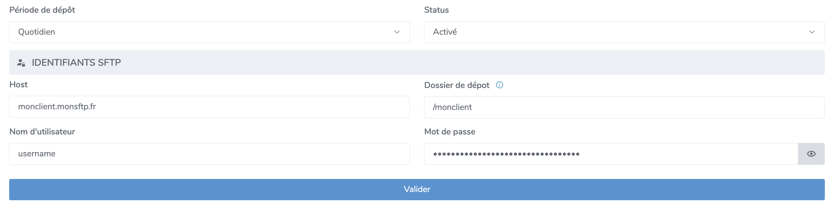
Task: Click the Dossier de dépot label text
Action: click(457, 85)
